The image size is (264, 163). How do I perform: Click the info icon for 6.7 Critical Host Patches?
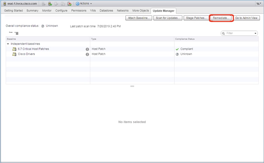(x=87, y=49)
